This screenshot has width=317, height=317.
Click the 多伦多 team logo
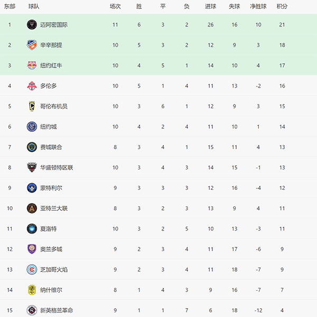pyautogui.click(x=32, y=86)
